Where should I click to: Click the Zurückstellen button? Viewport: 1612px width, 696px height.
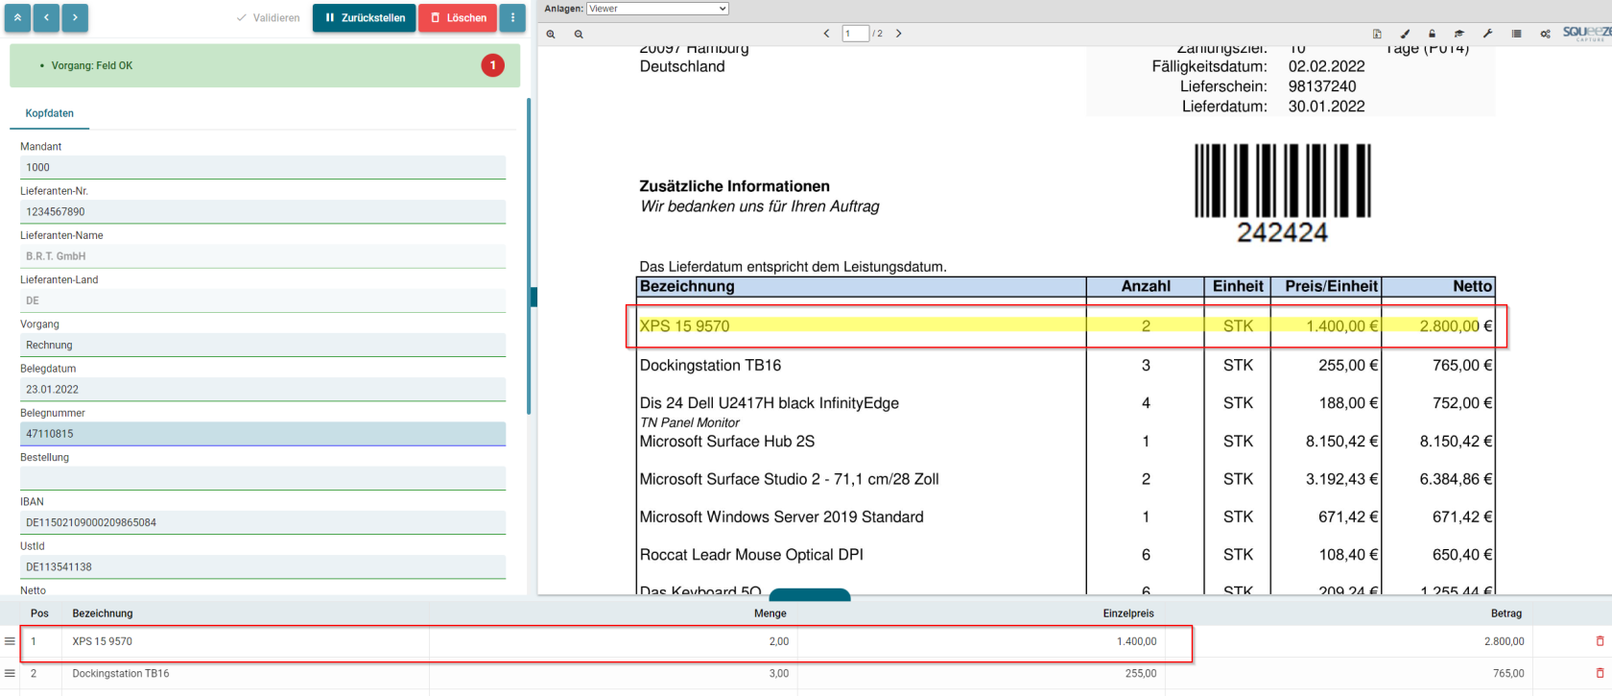click(x=365, y=17)
